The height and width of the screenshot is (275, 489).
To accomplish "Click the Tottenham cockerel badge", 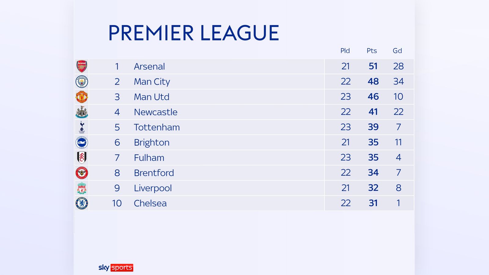I will point(82,127).
